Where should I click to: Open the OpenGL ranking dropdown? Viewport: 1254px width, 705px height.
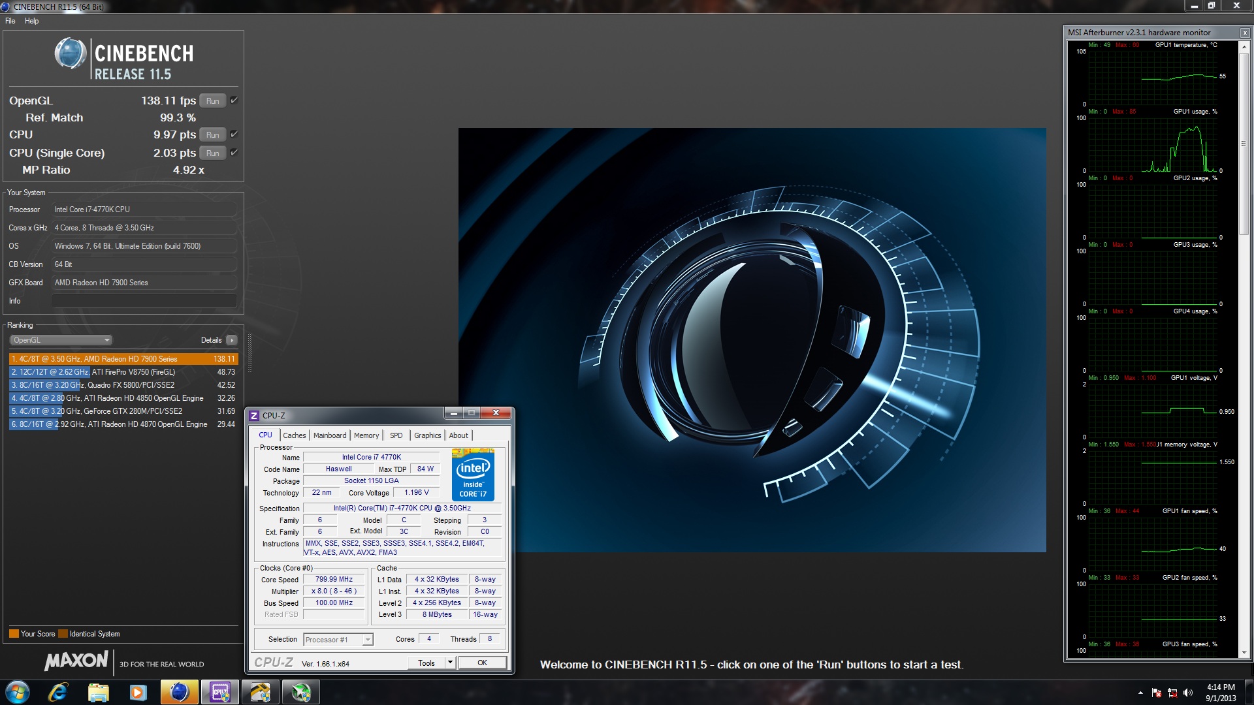click(x=61, y=340)
